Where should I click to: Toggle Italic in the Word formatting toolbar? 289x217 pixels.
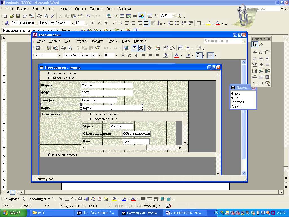tap(100, 23)
